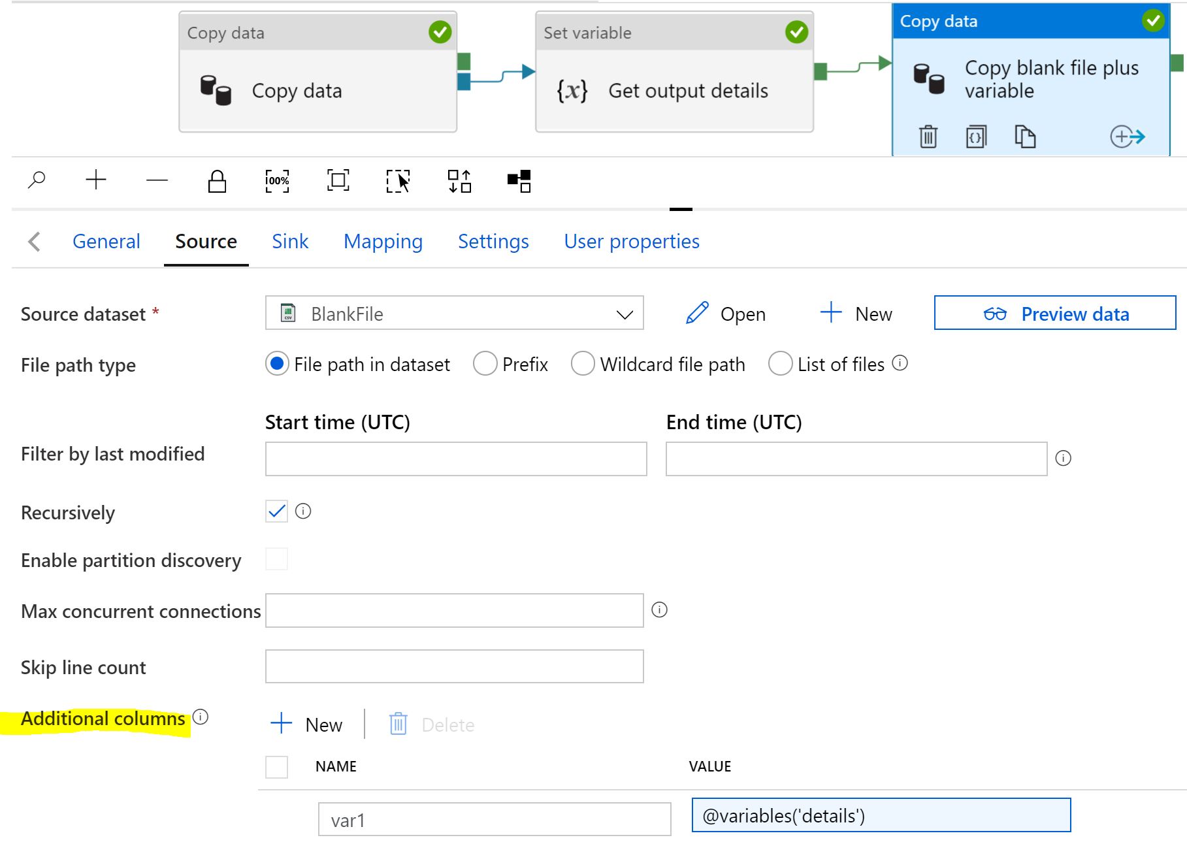Delete the selected activity via trash icon

click(x=928, y=137)
